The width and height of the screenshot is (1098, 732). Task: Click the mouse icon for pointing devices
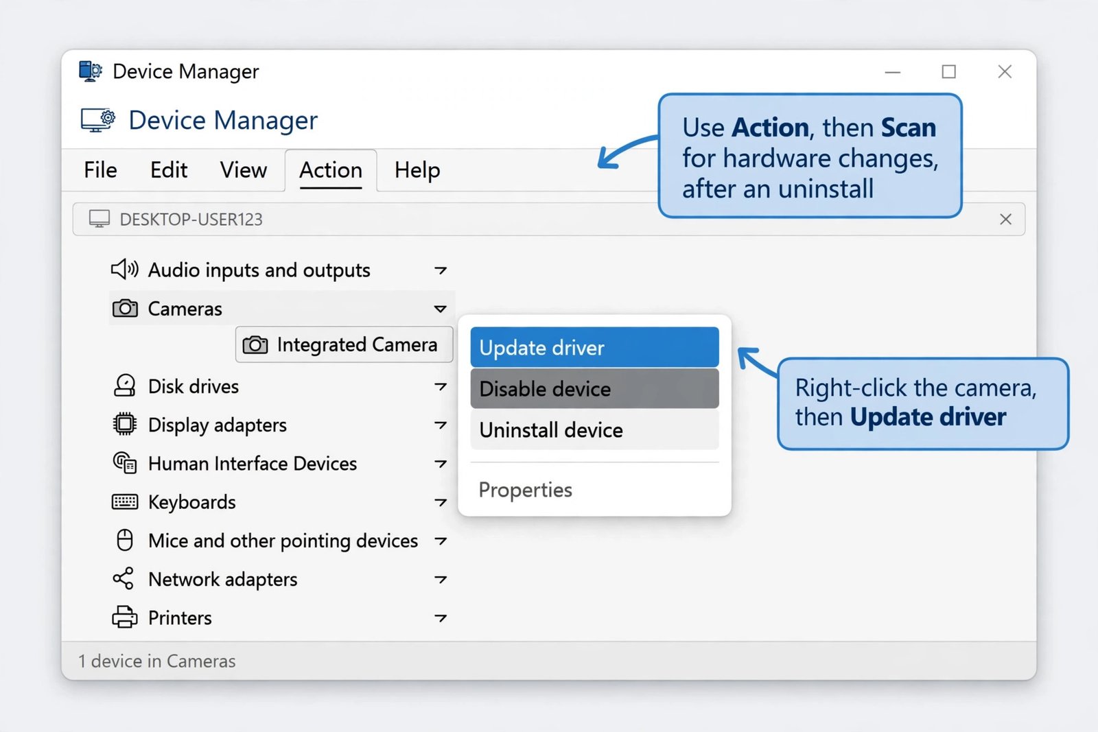tap(124, 540)
